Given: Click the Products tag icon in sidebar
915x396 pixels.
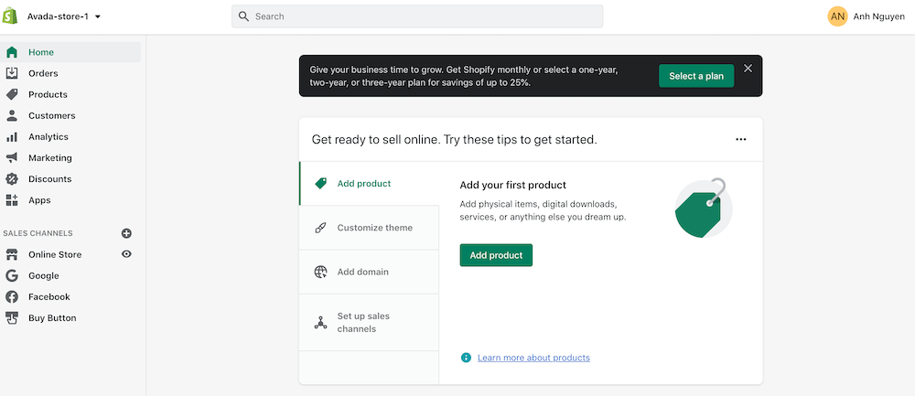Looking at the screenshot, I should click(12, 94).
